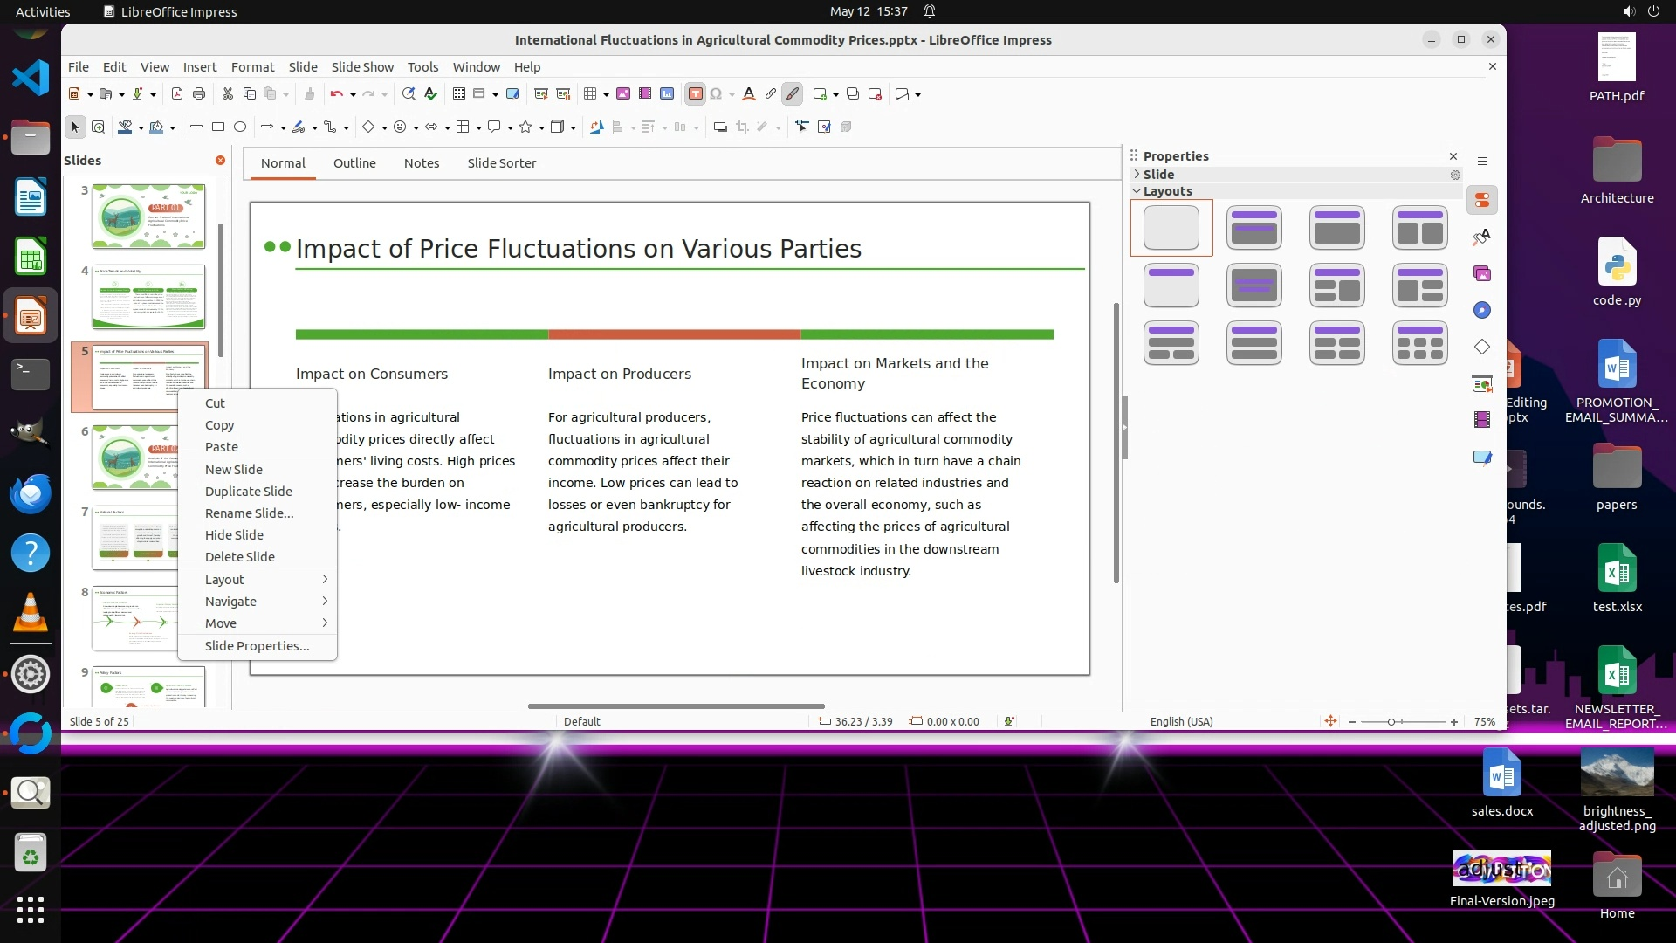This screenshot has height=943, width=1676.
Task: Open the sidebar Navigator deck
Action: [x=1482, y=311]
